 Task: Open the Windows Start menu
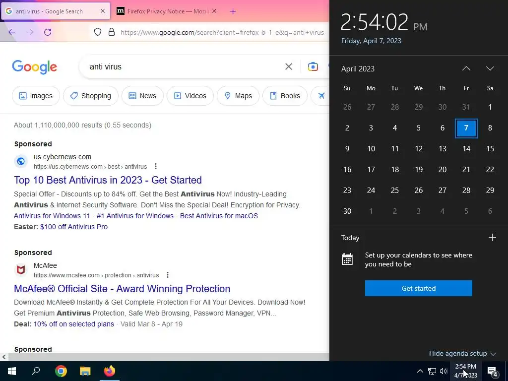pos(12,371)
